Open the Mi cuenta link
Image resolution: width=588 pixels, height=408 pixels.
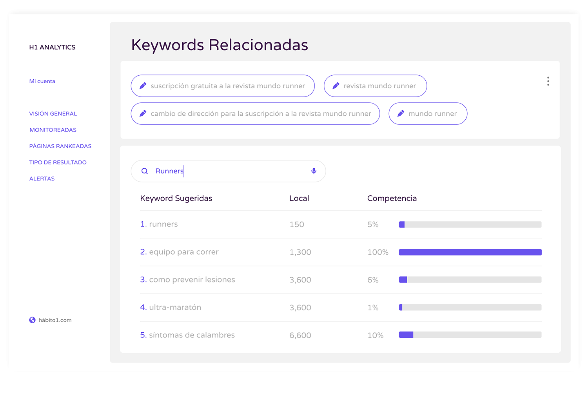click(x=42, y=81)
